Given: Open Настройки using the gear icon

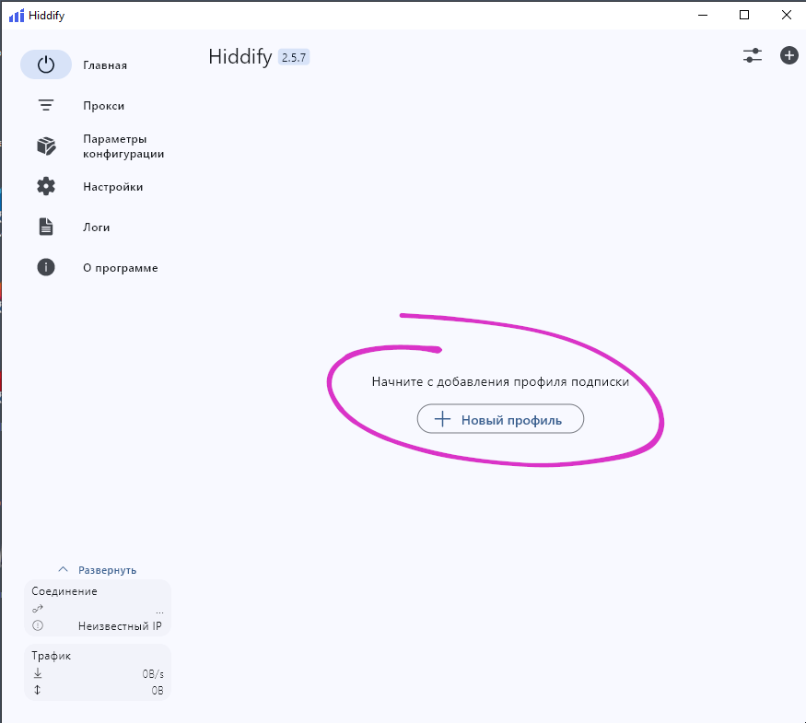Looking at the screenshot, I should click(46, 187).
